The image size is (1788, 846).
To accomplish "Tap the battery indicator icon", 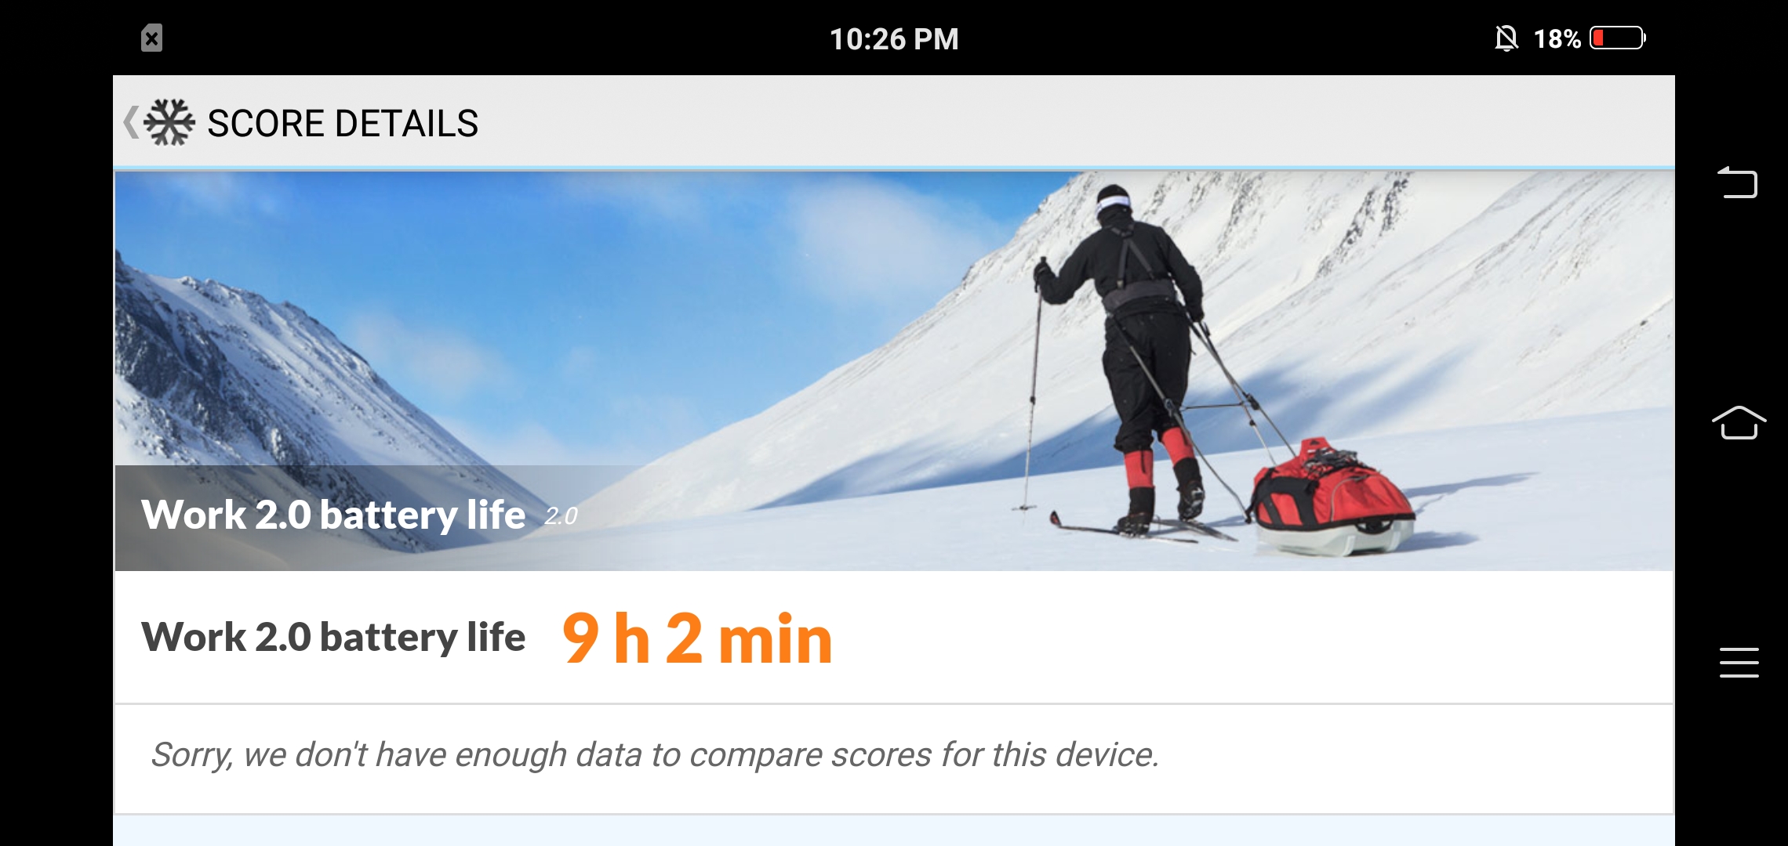I will pyautogui.click(x=1618, y=38).
